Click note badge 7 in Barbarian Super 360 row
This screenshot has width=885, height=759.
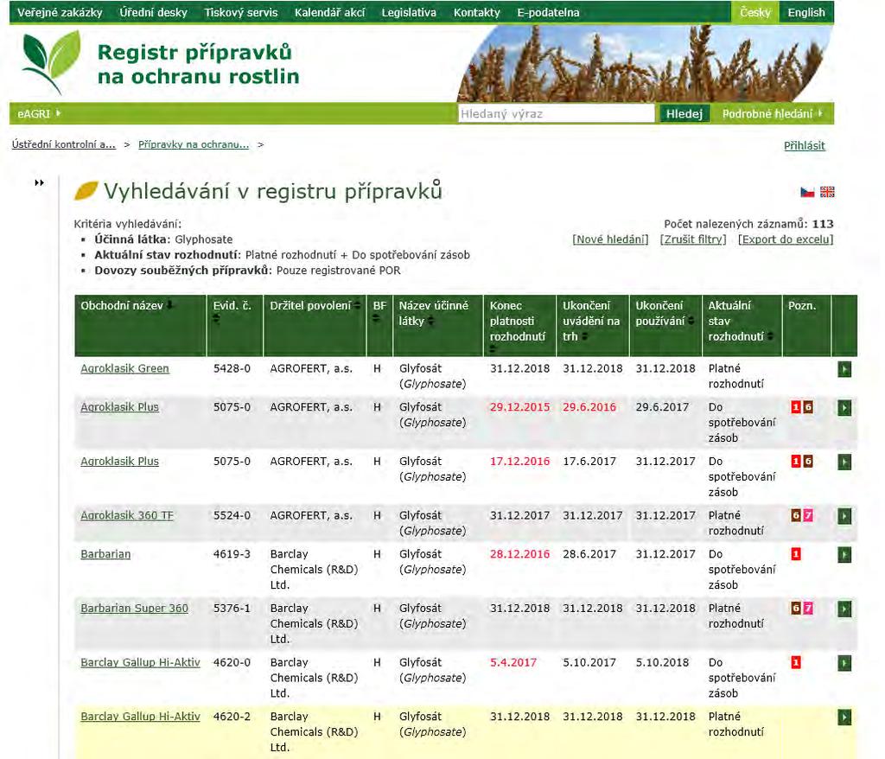point(808,609)
